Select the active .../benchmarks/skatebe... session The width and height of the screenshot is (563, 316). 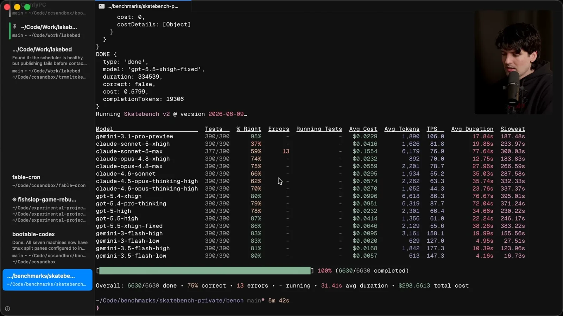pos(48,280)
